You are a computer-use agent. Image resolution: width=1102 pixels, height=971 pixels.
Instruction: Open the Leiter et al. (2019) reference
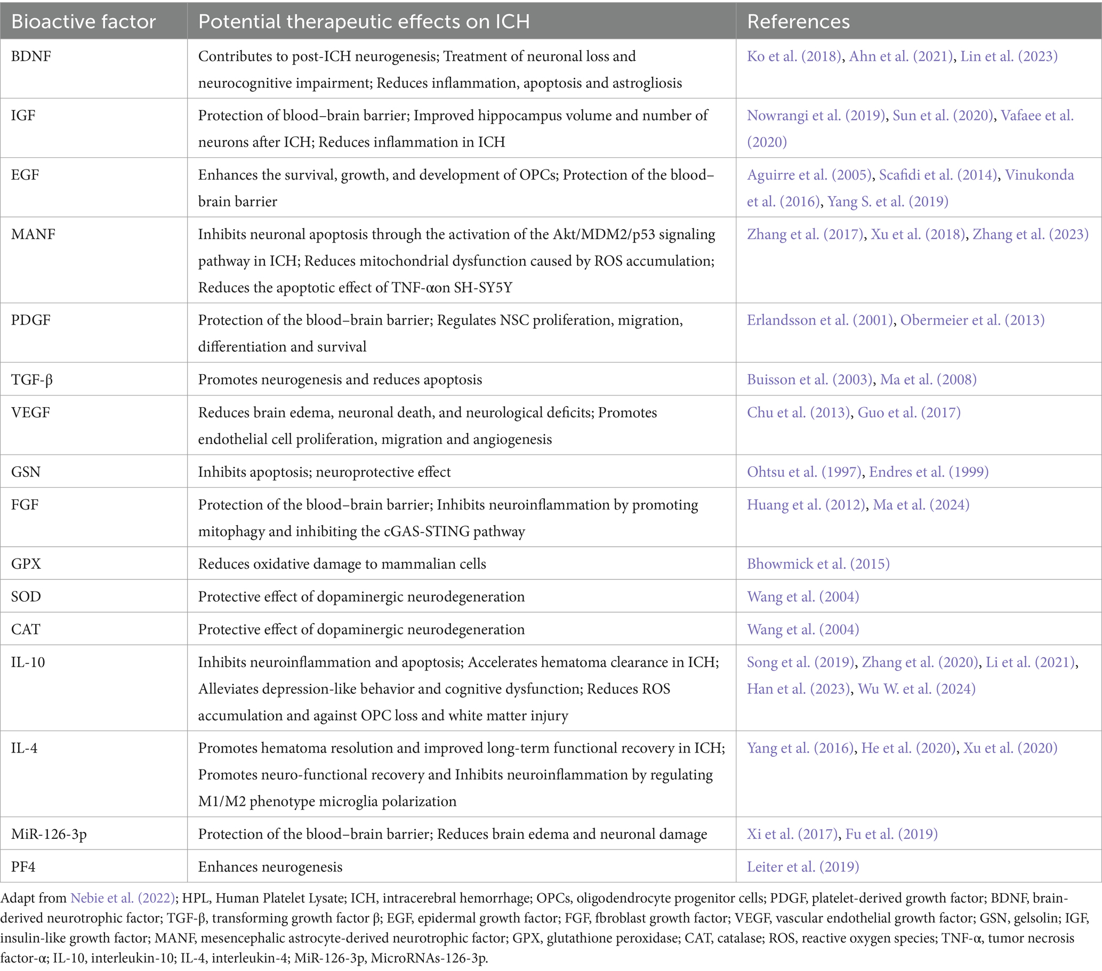(x=803, y=868)
